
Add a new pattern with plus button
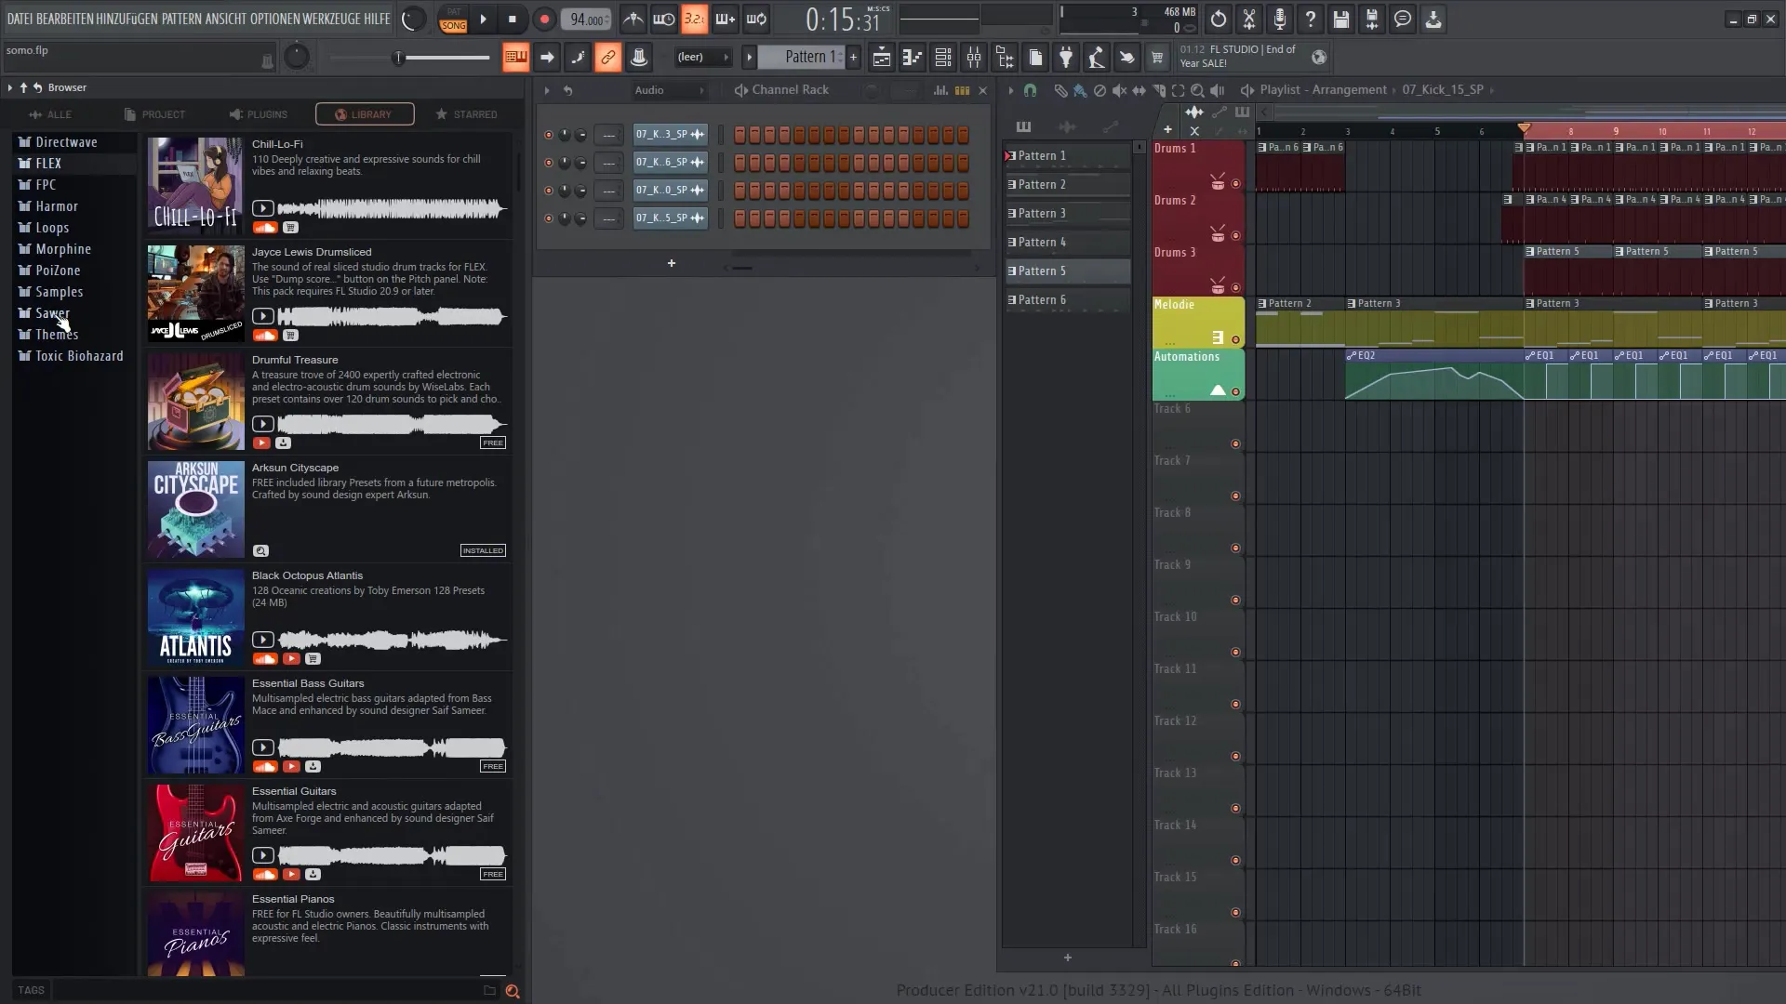(853, 58)
